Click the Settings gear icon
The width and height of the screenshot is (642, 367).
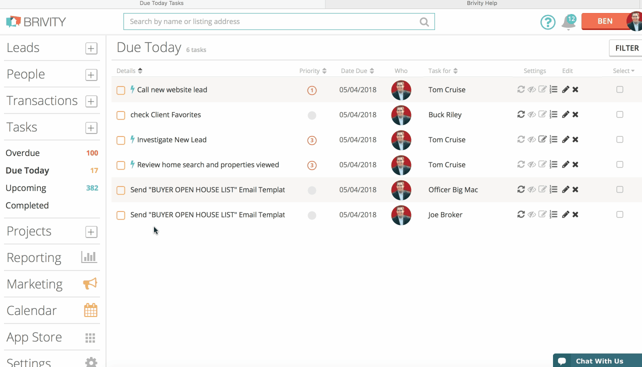tap(90, 362)
